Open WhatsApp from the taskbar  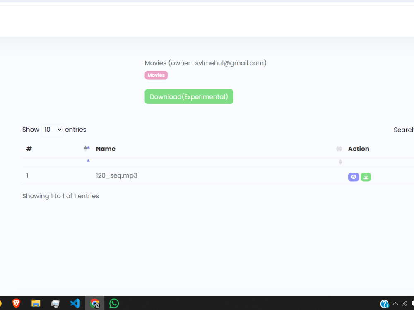(x=114, y=303)
